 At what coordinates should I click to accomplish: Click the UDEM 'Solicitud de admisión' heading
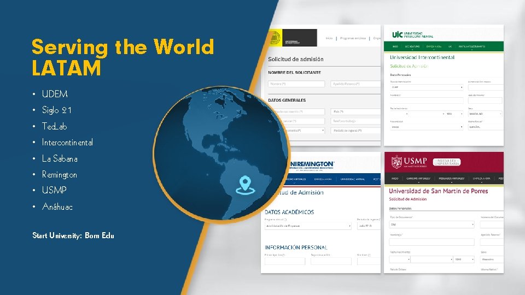tap(296, 59)
